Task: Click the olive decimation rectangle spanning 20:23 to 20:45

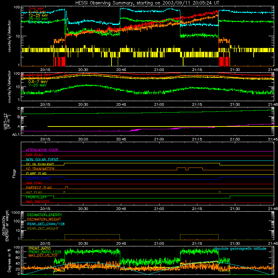Action: tap(92, 237)
